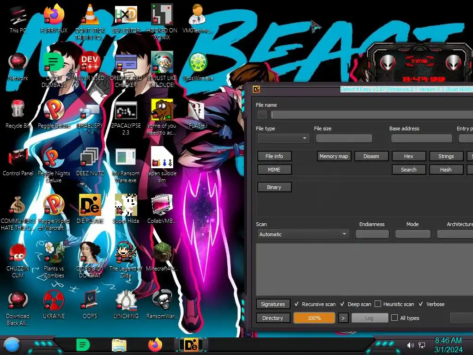Viewport: 473px width, 355px height.
Task: Click the arrow button beside progress bar
Action: (x=343, y=318)
